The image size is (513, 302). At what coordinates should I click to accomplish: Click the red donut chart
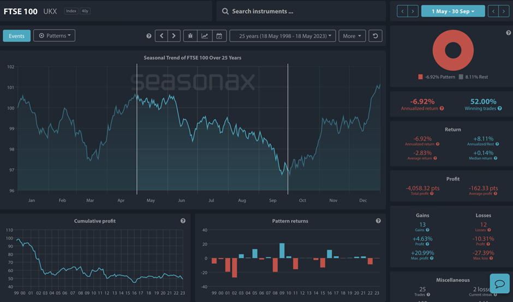453,50
